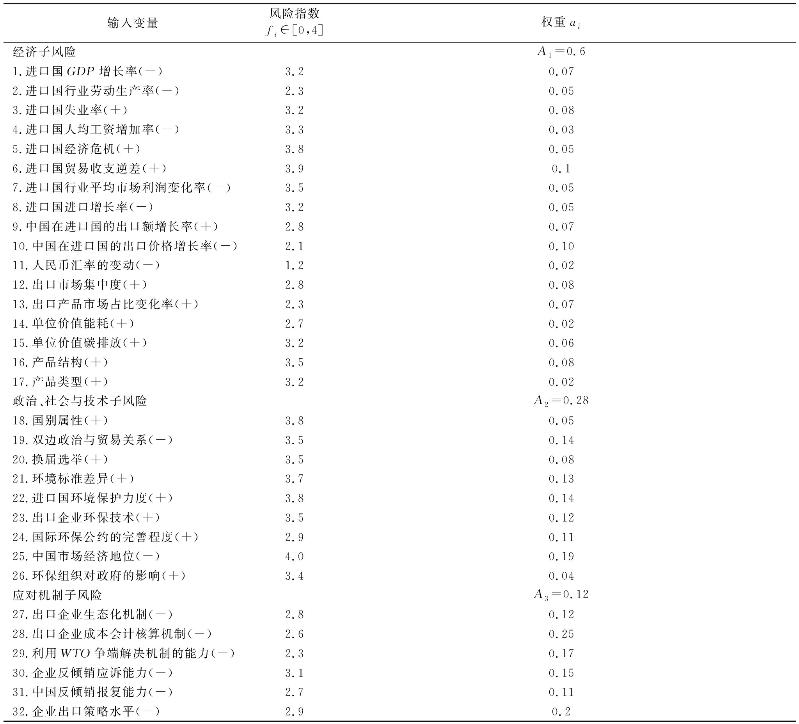Click the 企业出口策略水平 row label
Viewport: 799px width, 724px height.
[86, 711]
